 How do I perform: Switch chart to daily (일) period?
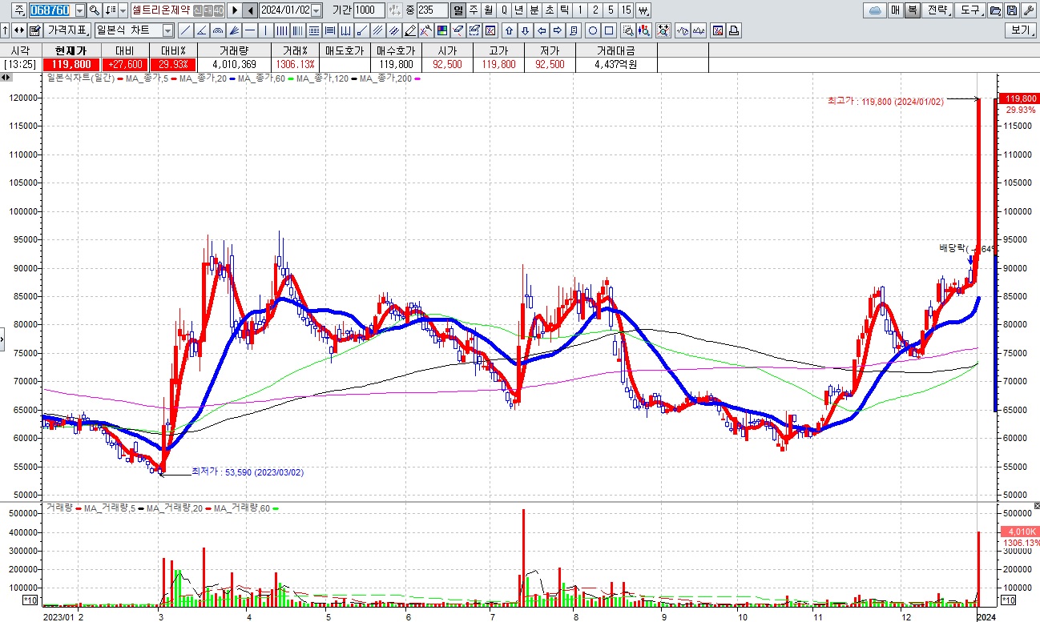[457, 10]
